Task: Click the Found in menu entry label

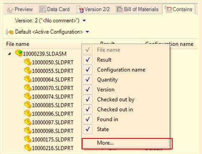Action: [108, 119]
